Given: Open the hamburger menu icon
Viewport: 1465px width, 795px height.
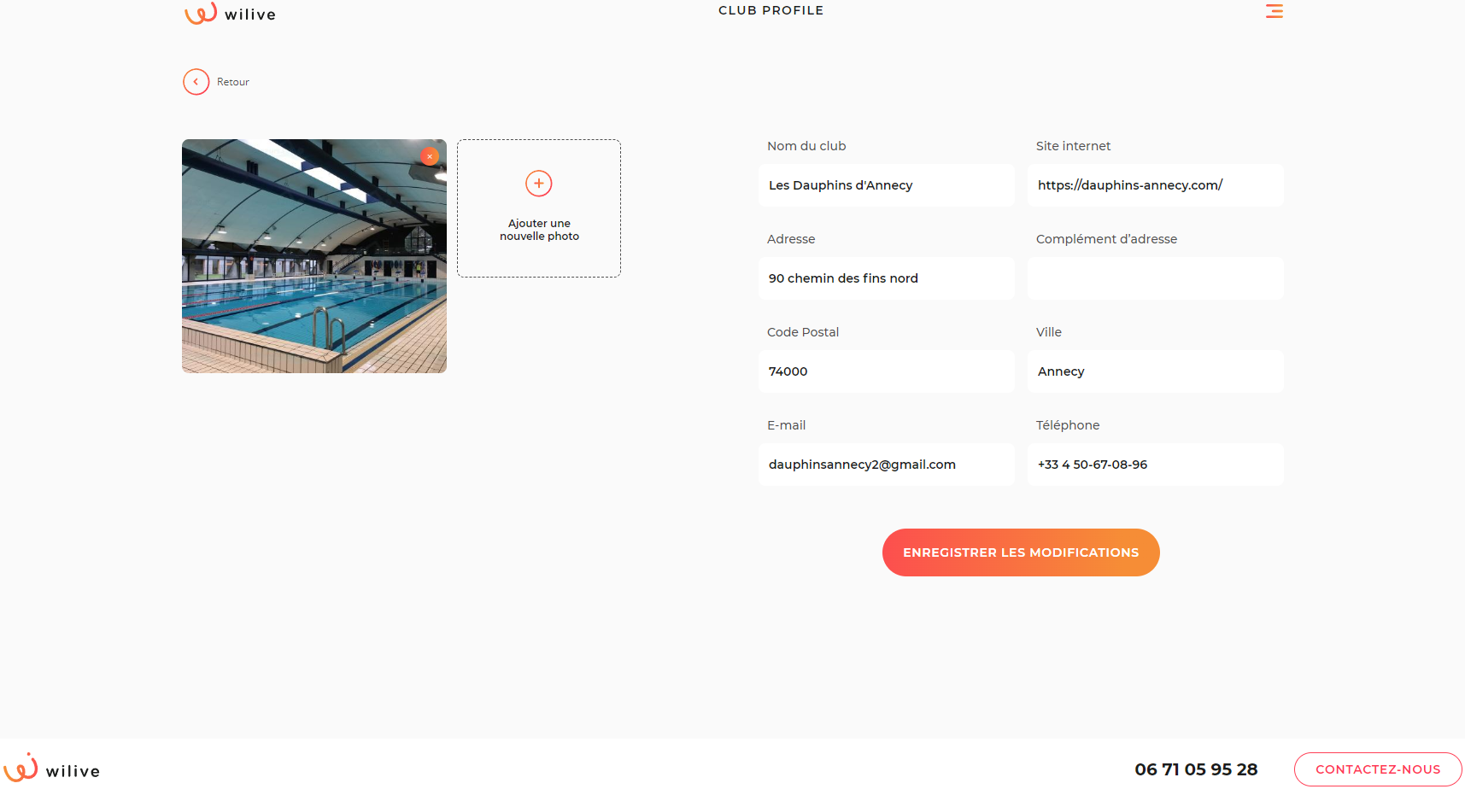Looking at the screenshot, I should (1274, 11).
